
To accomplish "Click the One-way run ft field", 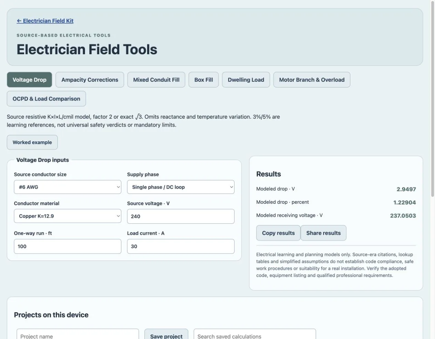I will pos(68,246).
